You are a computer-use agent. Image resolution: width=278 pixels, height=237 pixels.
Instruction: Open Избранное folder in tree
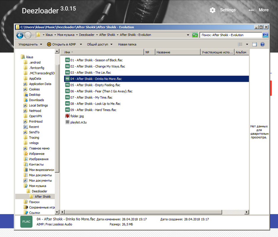pos(34,154)
